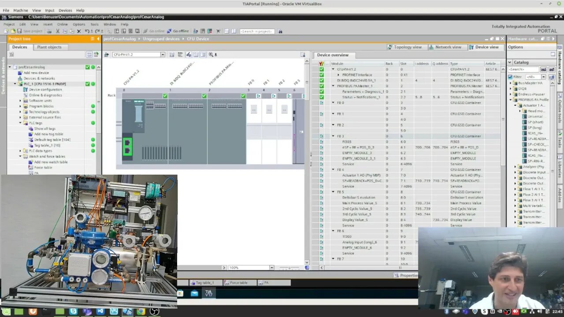564x317 pixels.
Task: Expand the Technology objects node
Action: pos(20,112)
